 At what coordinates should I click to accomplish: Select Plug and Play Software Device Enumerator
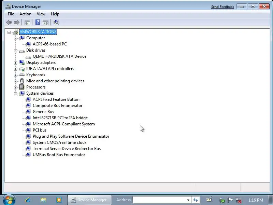click(71, 136)
